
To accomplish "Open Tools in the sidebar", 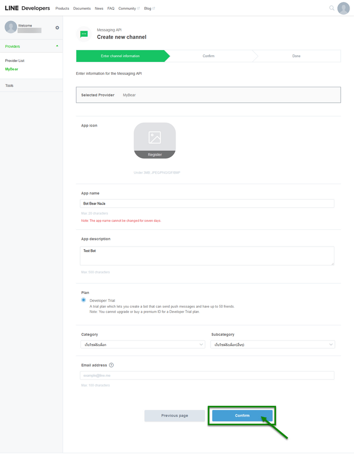I will pos(9,85).
